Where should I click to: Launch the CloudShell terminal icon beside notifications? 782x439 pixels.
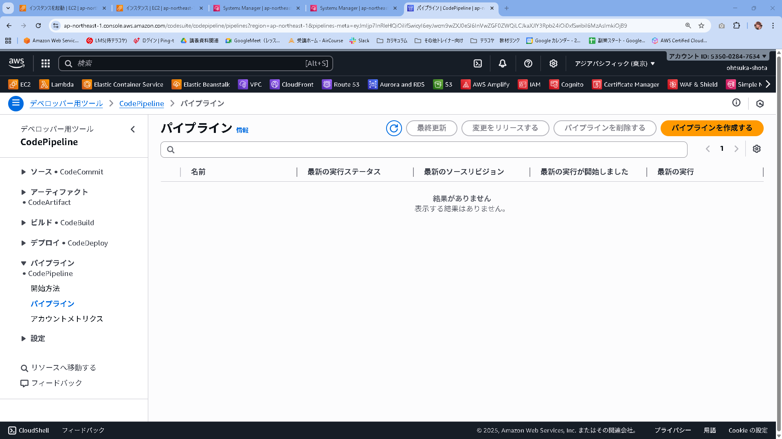click(x=477, y=63)
